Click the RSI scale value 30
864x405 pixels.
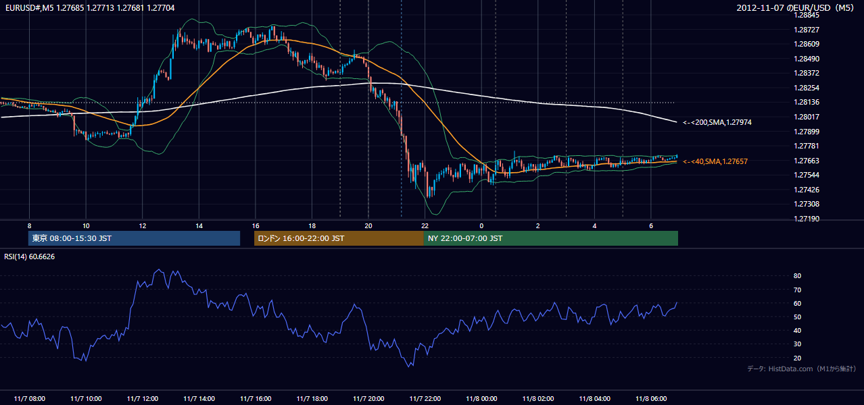797,344
